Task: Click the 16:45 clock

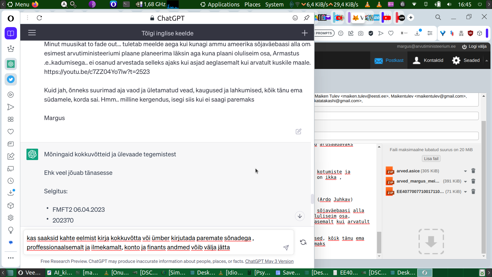Action: (x=465, y=4)
